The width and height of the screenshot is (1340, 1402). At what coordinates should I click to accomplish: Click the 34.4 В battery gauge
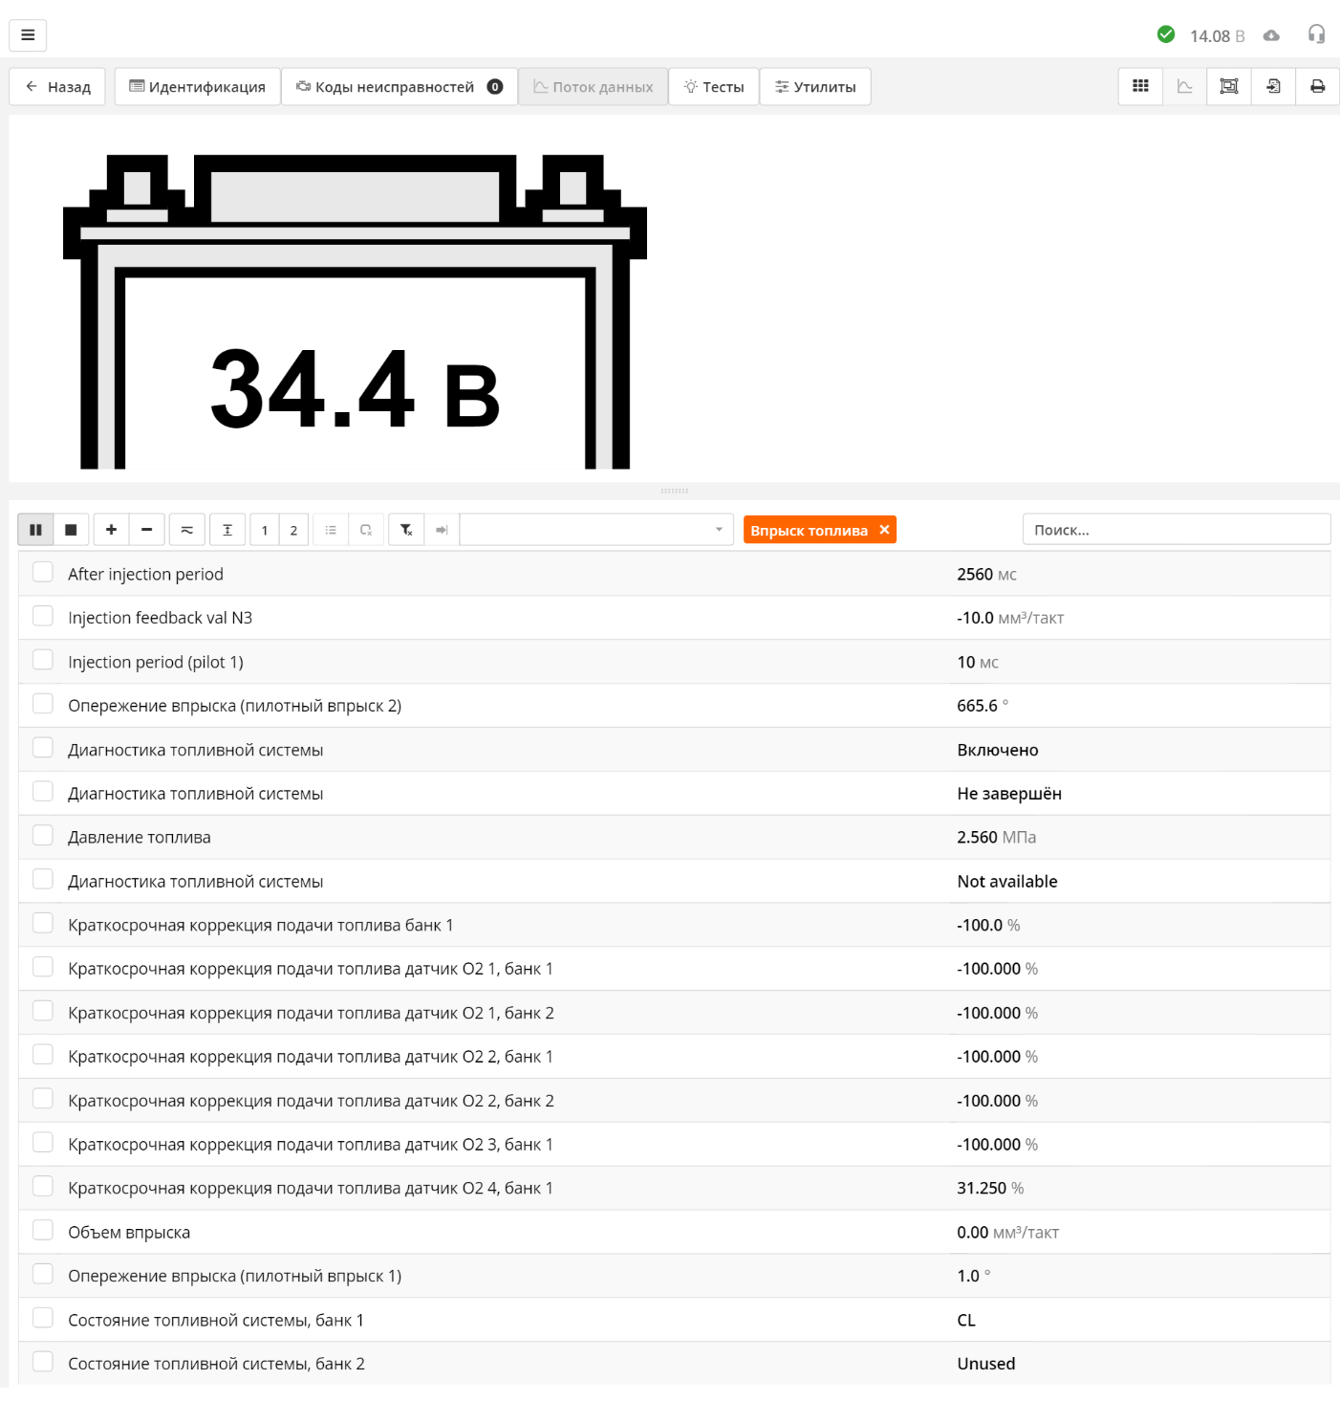pyautogui.click(x=355, y=312)
